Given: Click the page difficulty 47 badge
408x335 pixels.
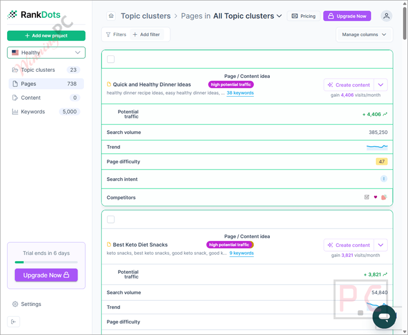Looking at the screenshot, I should pyautogui.click(x=381, y=161).
